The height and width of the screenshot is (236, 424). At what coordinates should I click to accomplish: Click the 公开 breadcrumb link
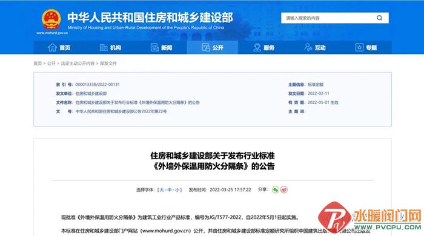51,63
